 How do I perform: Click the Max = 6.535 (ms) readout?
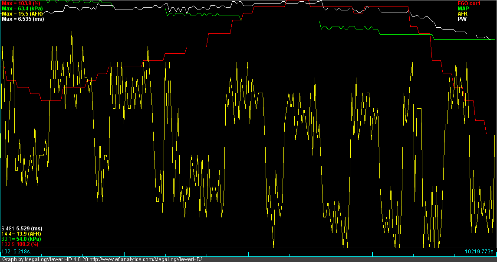click(23, 19)
